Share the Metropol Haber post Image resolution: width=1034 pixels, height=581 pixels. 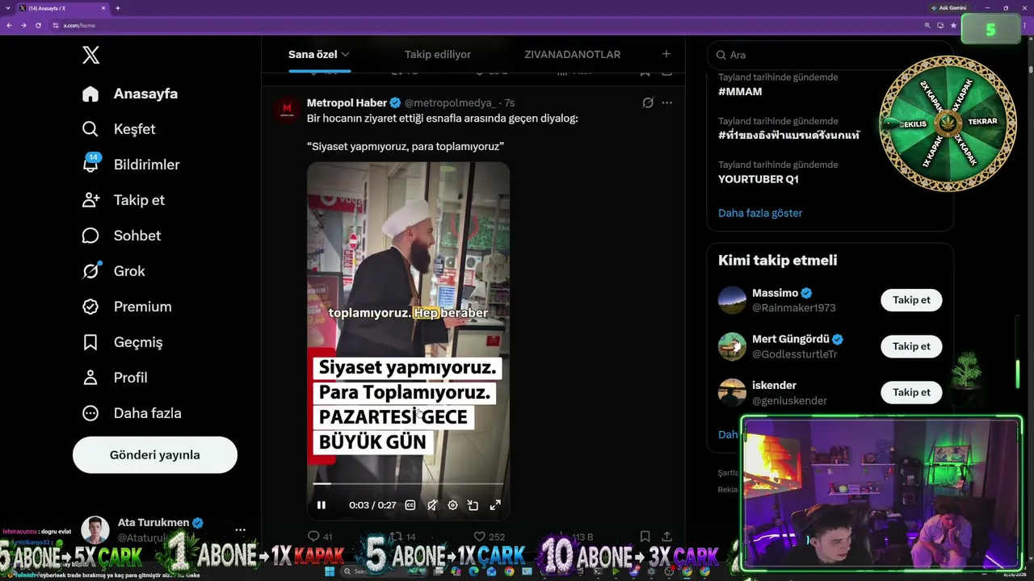click(x=666, y=537)
